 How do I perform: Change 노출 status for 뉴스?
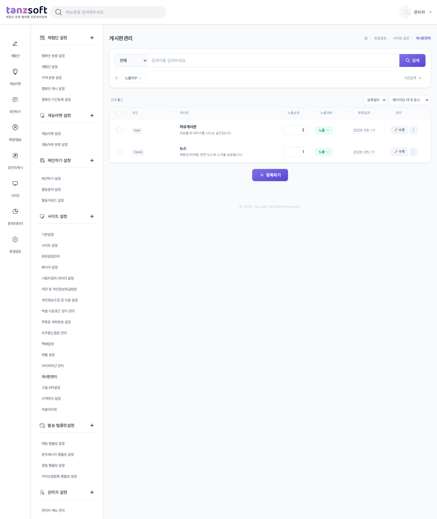(x=324, y=152)
